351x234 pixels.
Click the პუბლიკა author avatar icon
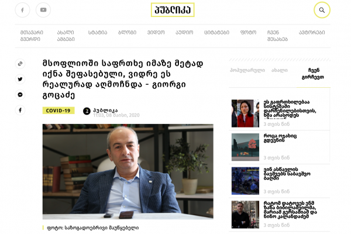[87, 111]
